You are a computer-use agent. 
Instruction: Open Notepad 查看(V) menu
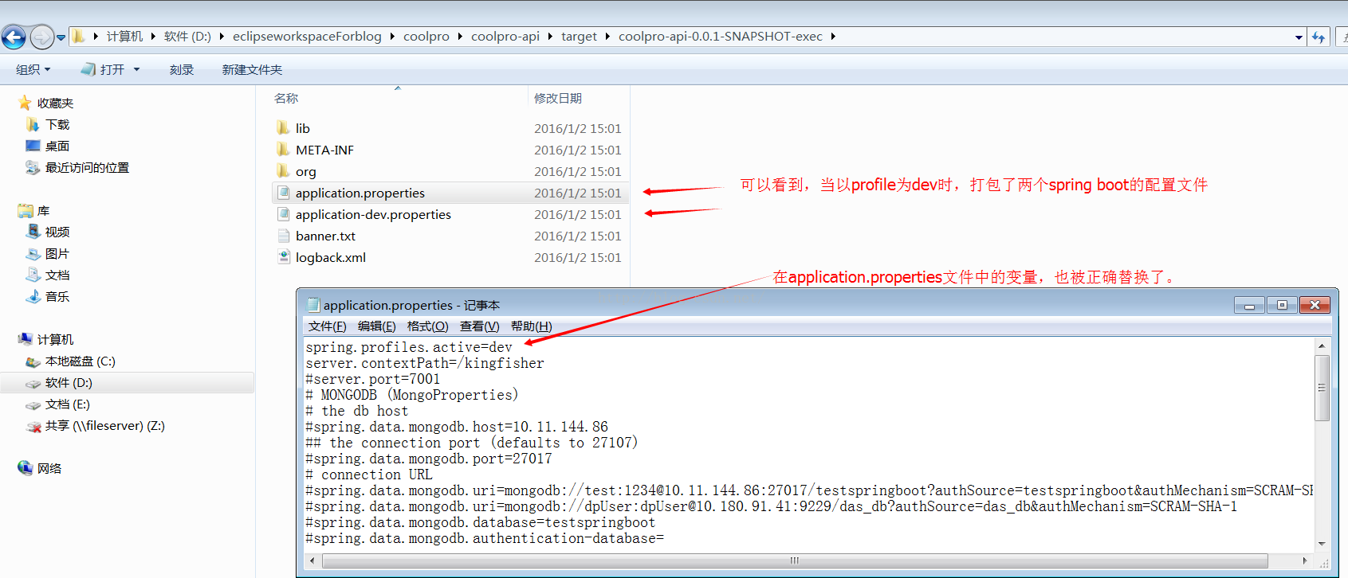tap(480, 326)
